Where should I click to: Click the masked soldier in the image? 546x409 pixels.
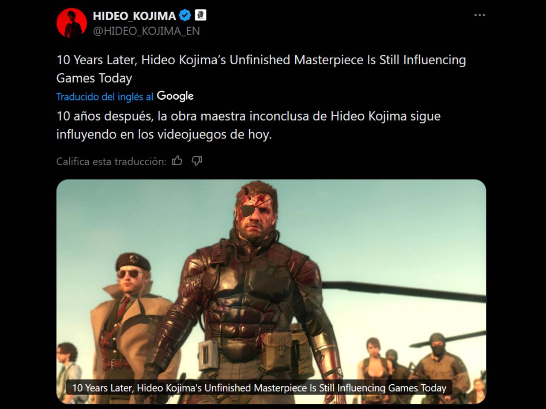click(437, 362)
